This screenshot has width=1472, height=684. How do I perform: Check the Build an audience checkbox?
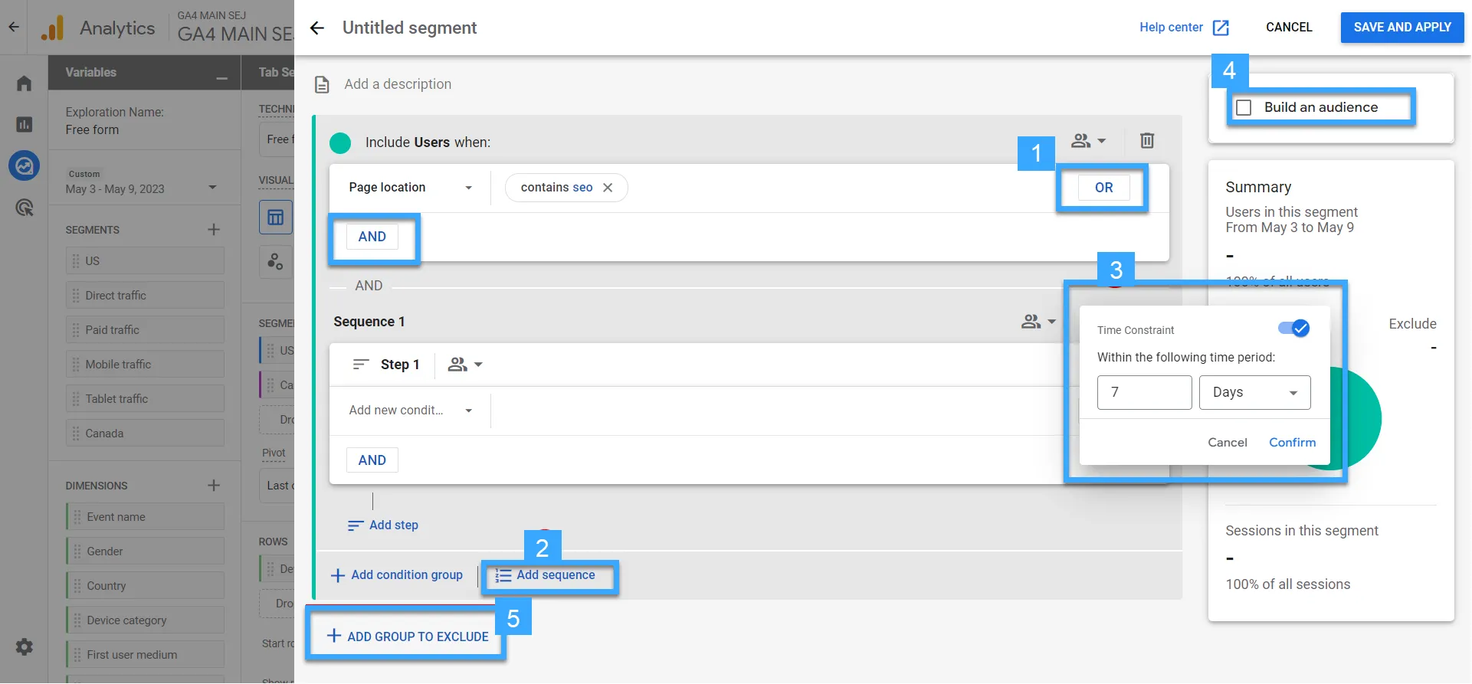coord(1244,108)
